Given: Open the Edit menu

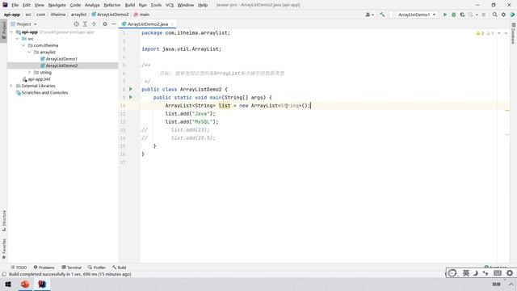Looking at the screenshot, I should coord(27,5).
